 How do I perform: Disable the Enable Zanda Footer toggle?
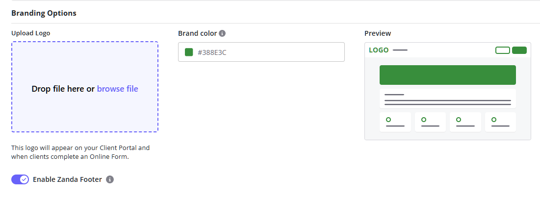[20, 179]
